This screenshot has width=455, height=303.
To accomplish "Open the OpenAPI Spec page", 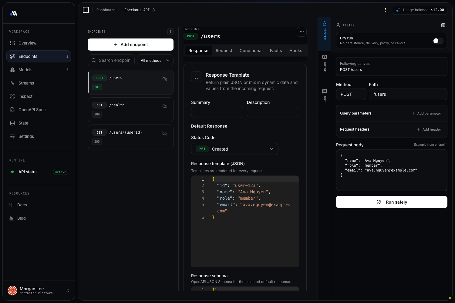I will [x=39, y=110].
